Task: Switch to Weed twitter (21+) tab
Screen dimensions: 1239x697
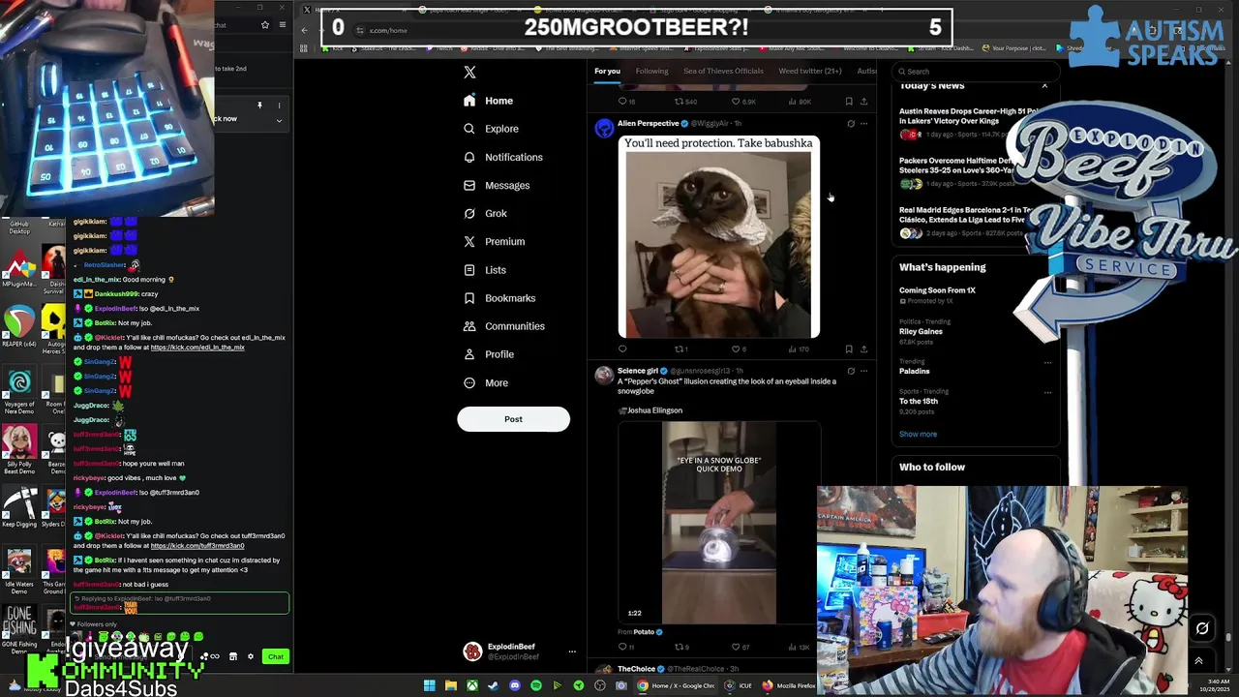Action: 809,71
